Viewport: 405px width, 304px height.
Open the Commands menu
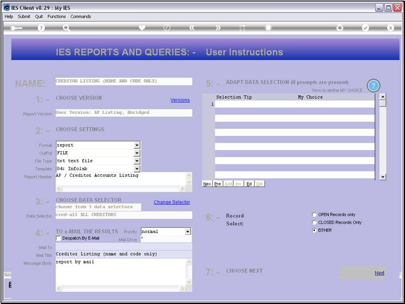click(x=81, y=16)
